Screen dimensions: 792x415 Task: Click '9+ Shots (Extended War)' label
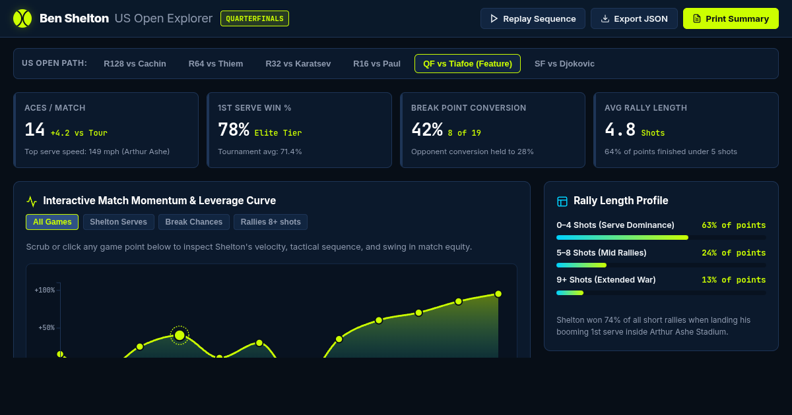[x=606, y=280]
